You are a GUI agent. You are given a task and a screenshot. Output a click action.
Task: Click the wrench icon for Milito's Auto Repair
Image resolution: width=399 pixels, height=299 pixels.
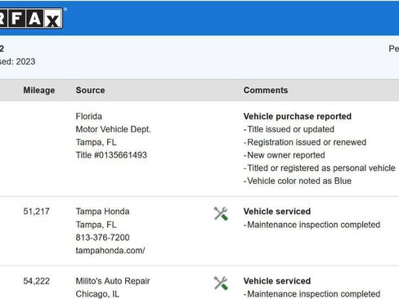click(221, 283)
